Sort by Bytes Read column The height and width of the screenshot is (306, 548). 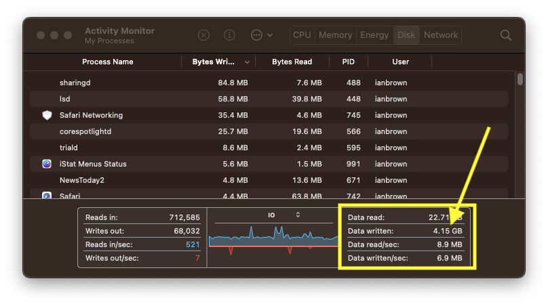292,62
